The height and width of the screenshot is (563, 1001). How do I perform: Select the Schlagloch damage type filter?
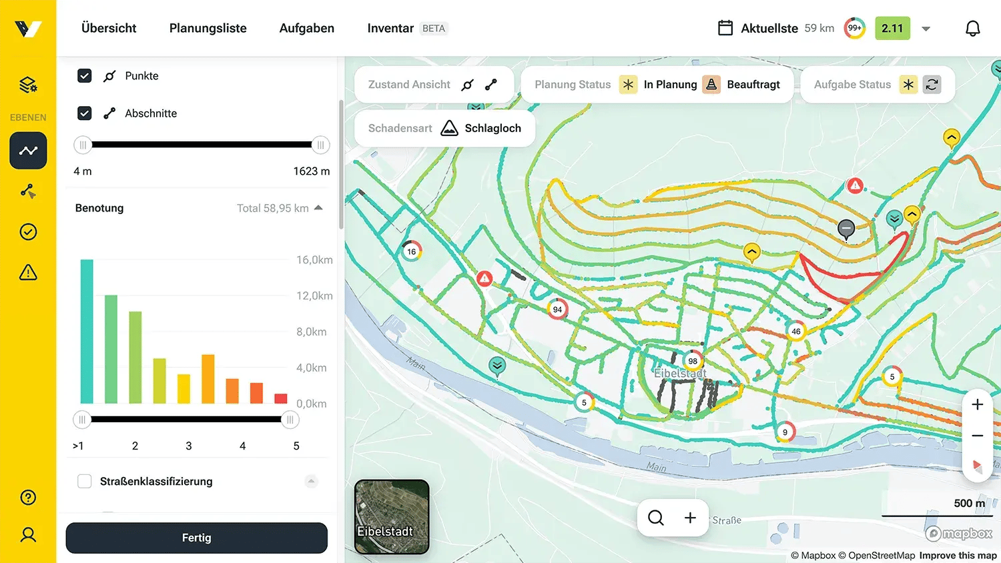482,128
